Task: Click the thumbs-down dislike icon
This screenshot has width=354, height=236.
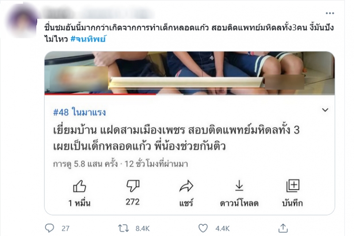Action: click(133, 186)
